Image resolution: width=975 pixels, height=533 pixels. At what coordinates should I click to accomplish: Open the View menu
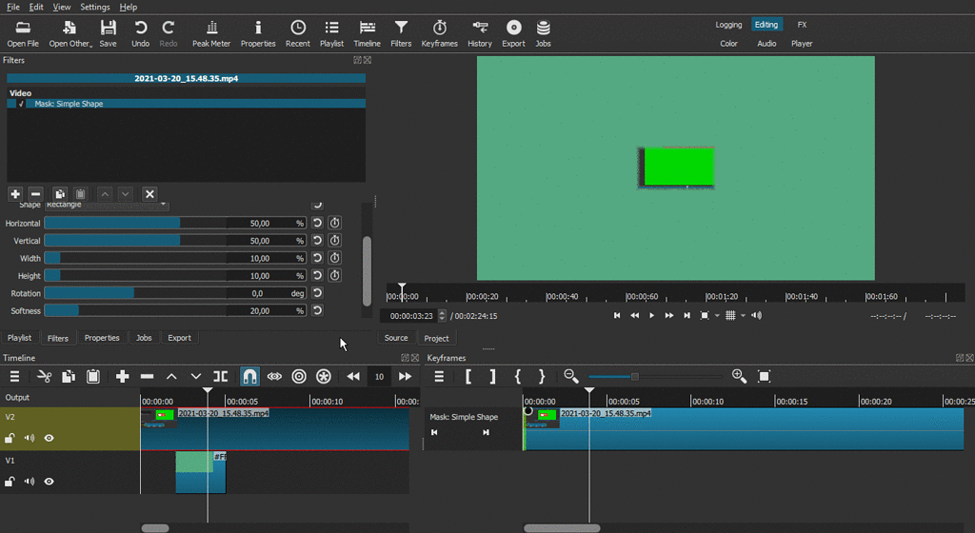[62, 7]
